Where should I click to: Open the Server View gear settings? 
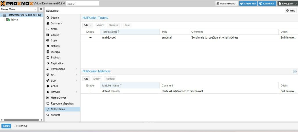[41, 9]
